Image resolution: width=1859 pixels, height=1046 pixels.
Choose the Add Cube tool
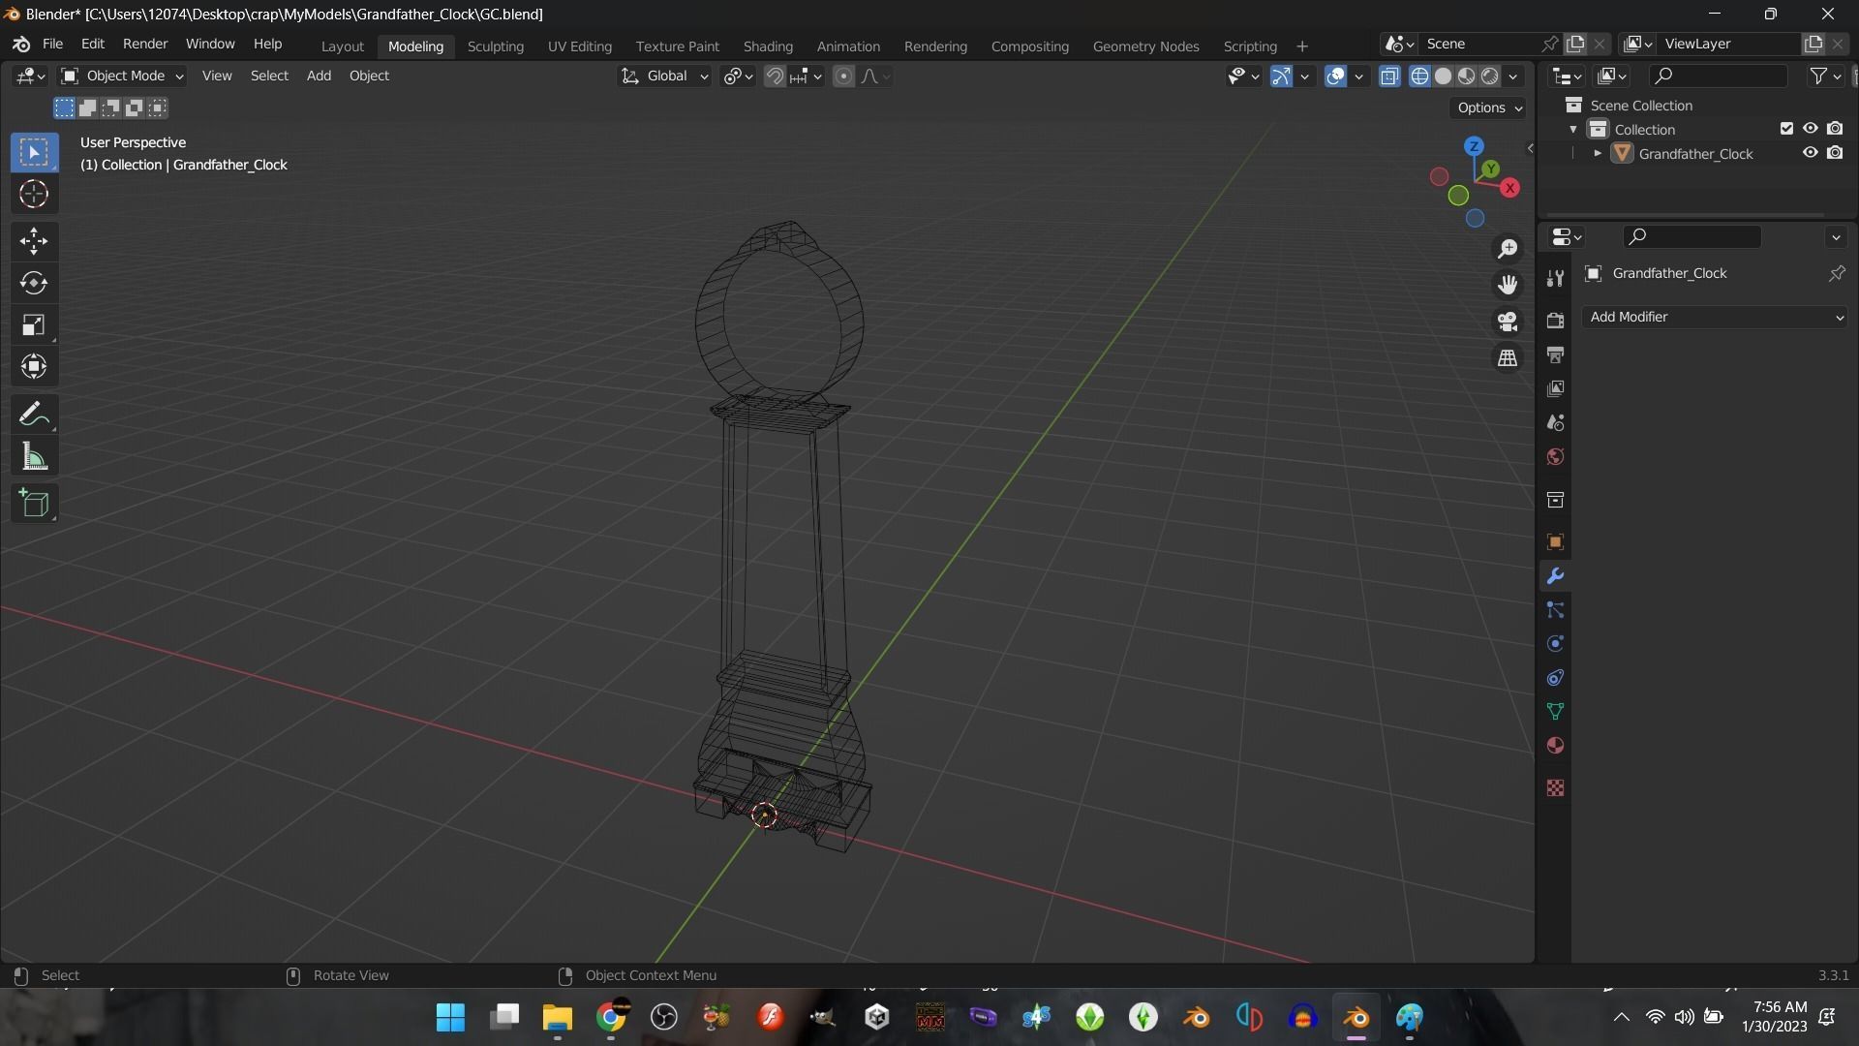pyautogui.click(x=34, y=503)
